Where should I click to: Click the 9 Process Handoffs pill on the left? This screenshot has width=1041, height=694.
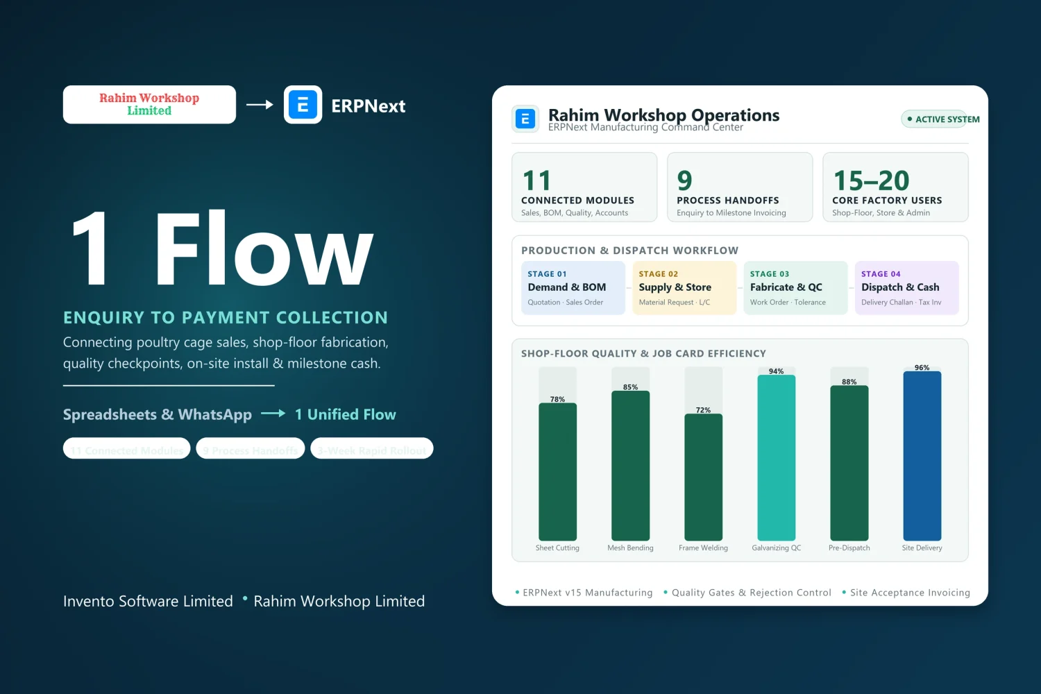251,448
